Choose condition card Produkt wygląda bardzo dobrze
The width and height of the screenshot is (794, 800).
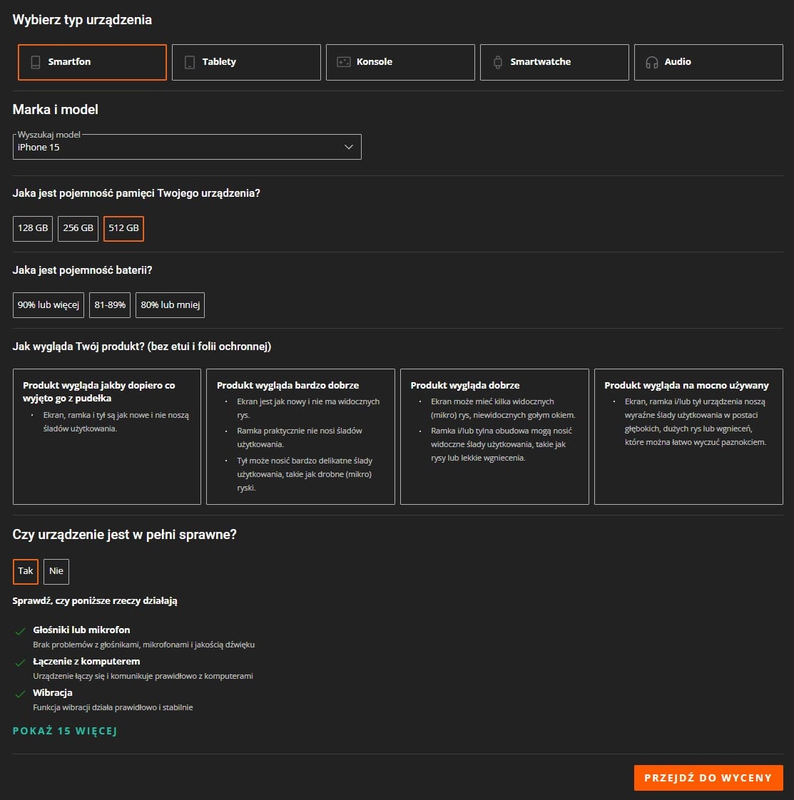pyautogui.click(x=300, y=436)
